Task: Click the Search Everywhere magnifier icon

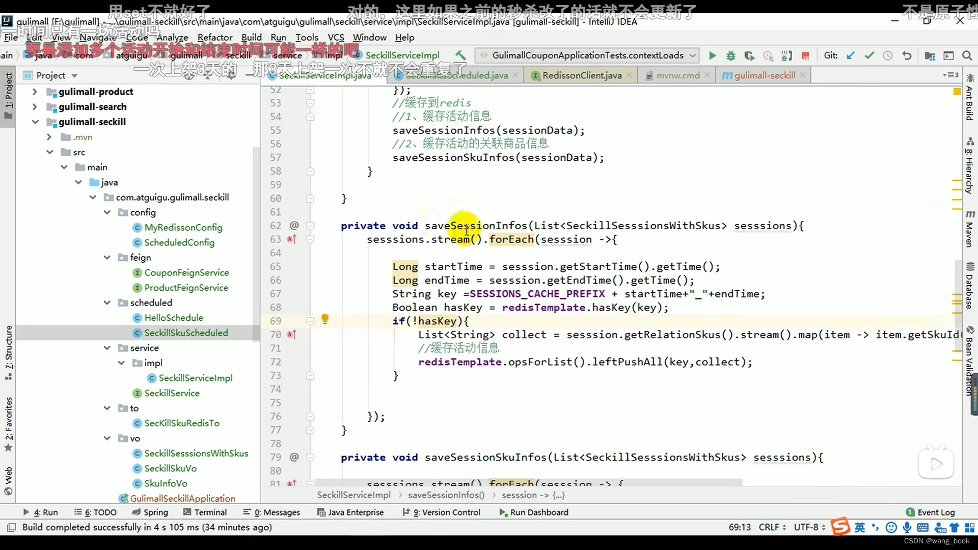Action: point(967,56)
